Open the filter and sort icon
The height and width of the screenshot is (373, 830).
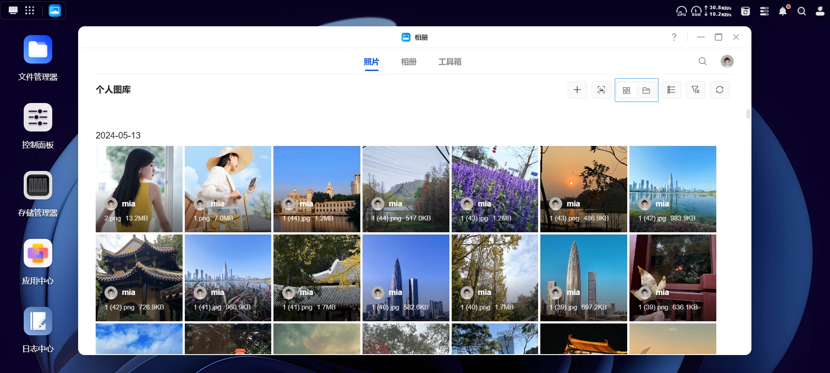[x=695, y=90]
